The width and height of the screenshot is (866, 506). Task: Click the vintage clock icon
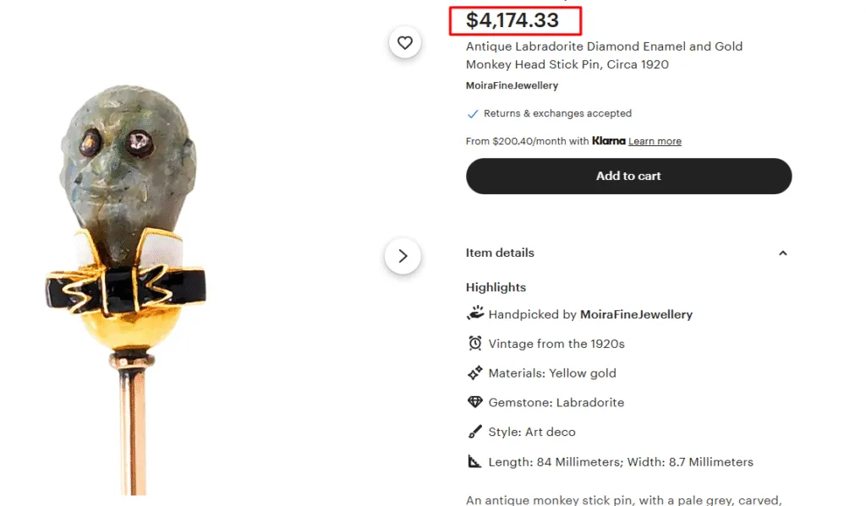pyautogui.click(x=475, y=343)
